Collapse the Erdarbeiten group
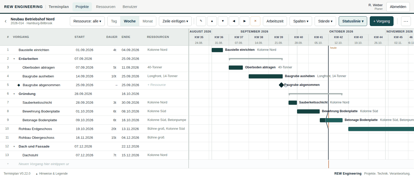This screenshot has height=179, width=414. pos(14,59)
